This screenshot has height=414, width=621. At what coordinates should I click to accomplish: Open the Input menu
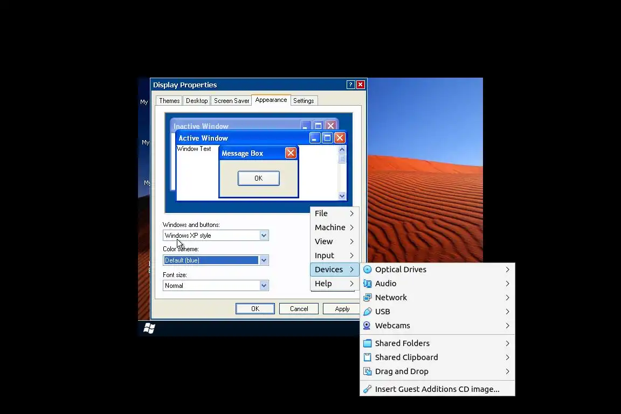coord(334,256)
